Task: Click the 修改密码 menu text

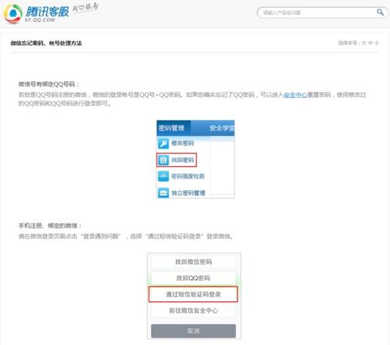Action: coord(183,143)
